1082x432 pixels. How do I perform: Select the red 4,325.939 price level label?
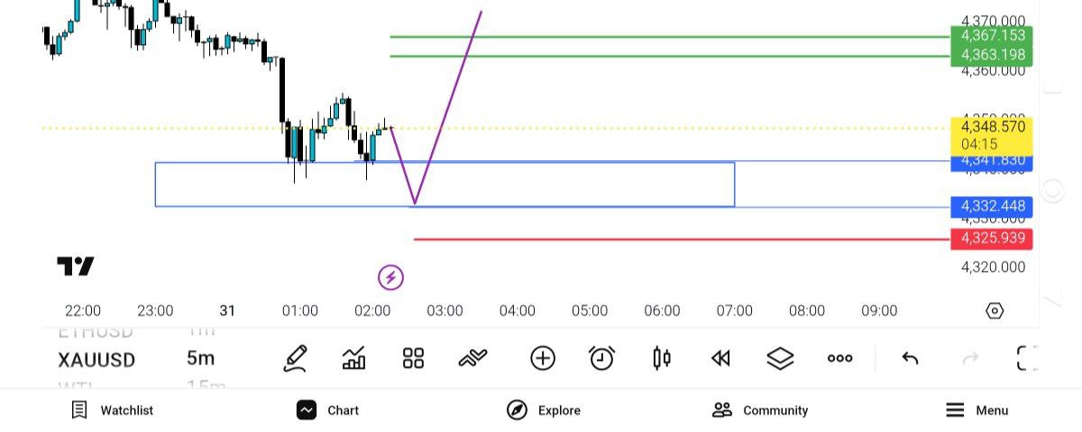point(992,239)
